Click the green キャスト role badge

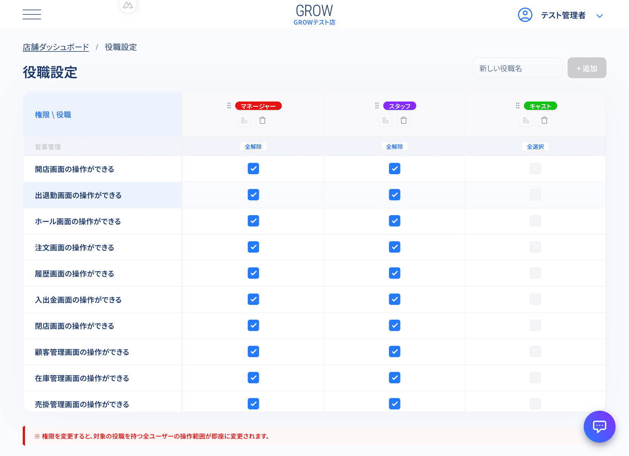click(540, 106)
